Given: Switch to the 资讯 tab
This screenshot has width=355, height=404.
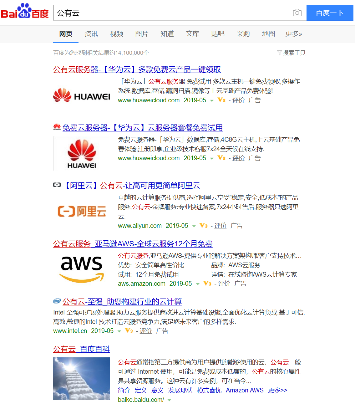Looking at the screenshot, I should [x=91, y=34].
